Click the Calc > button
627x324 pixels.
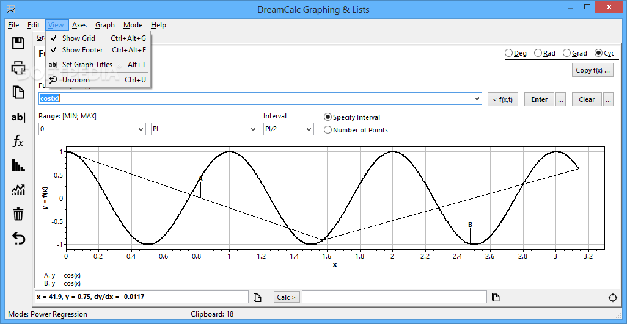click(287, 297)
